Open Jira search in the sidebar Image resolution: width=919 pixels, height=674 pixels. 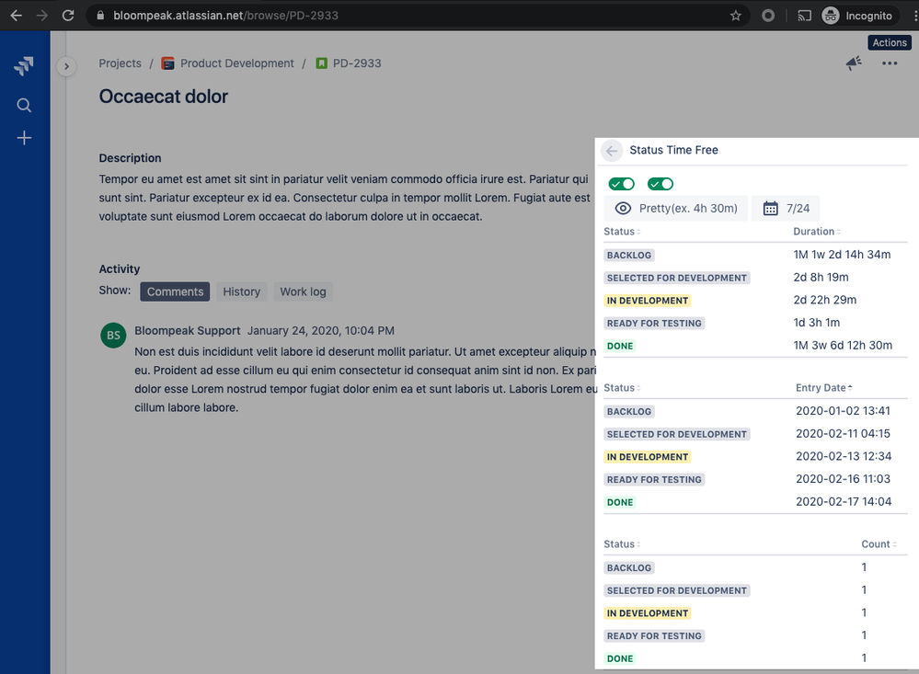pyautogui.click(x=24, y=105)
